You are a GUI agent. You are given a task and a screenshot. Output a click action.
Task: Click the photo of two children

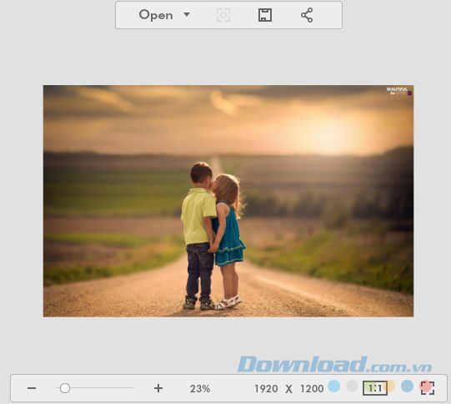228,201
